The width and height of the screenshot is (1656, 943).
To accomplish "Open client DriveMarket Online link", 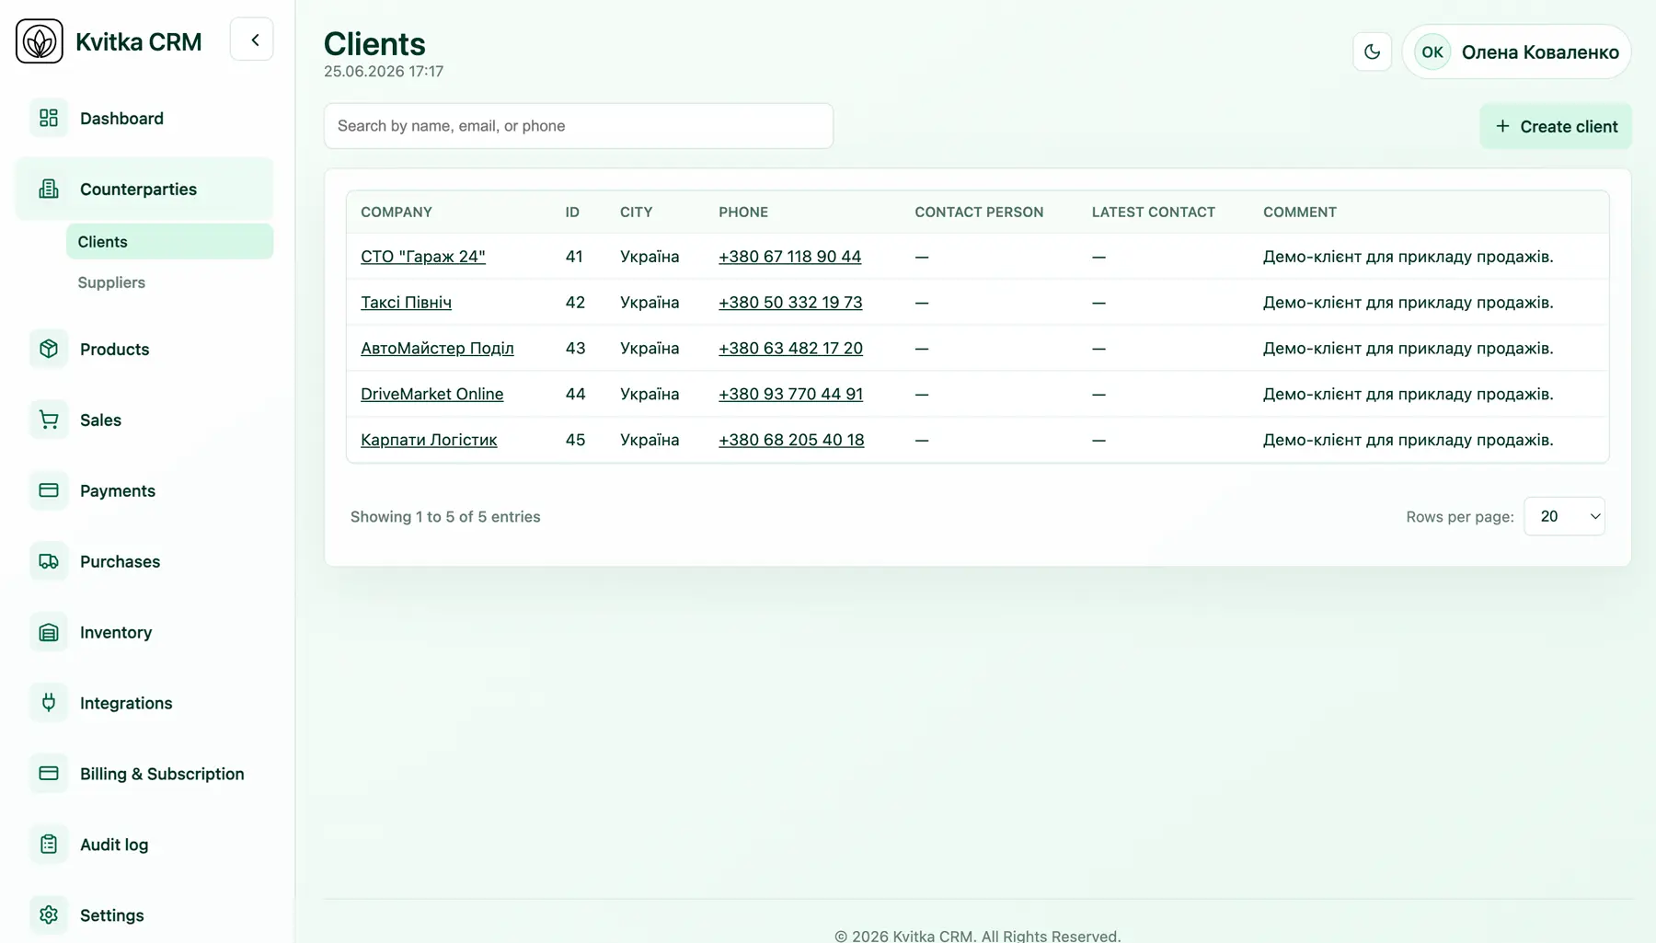I will 432,394.
